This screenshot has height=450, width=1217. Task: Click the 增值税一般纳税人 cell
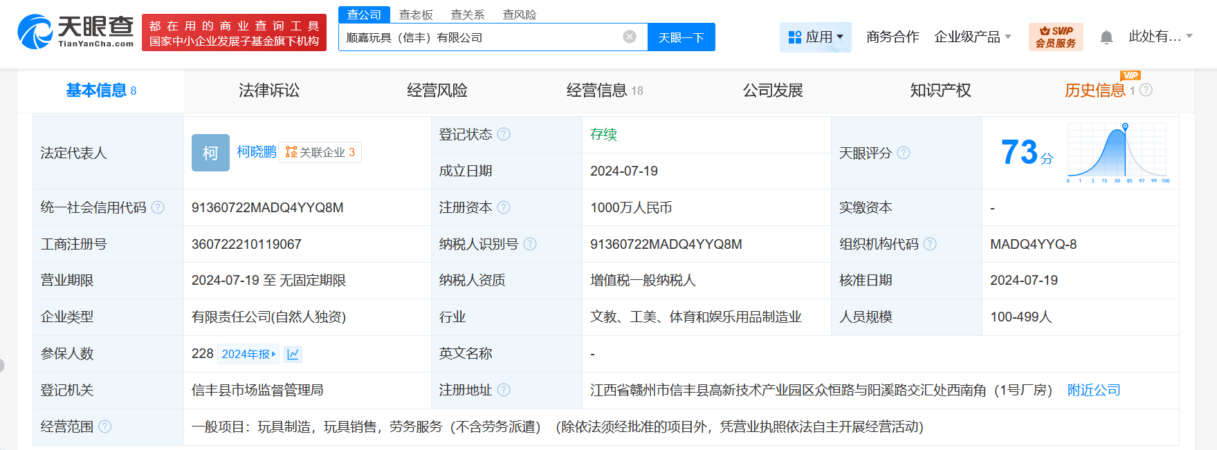(643, 280)
